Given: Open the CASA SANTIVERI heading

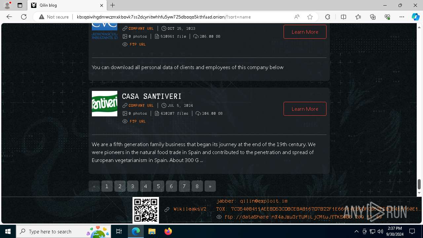Looking at the screenshot, I should (x=152, y=96).
